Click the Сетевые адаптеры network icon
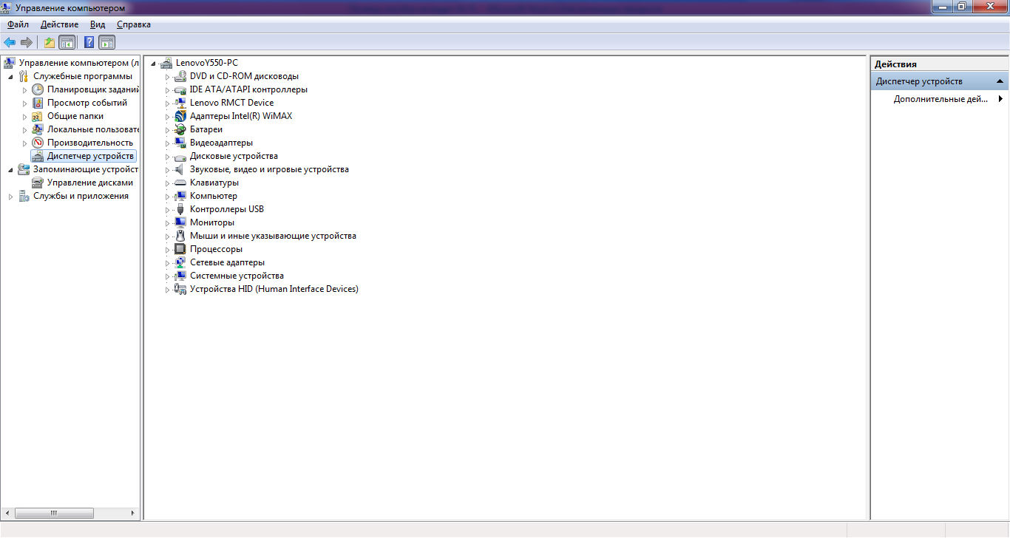The width and height of the screenshot is (1010, 538). click(x=180, y=262)
